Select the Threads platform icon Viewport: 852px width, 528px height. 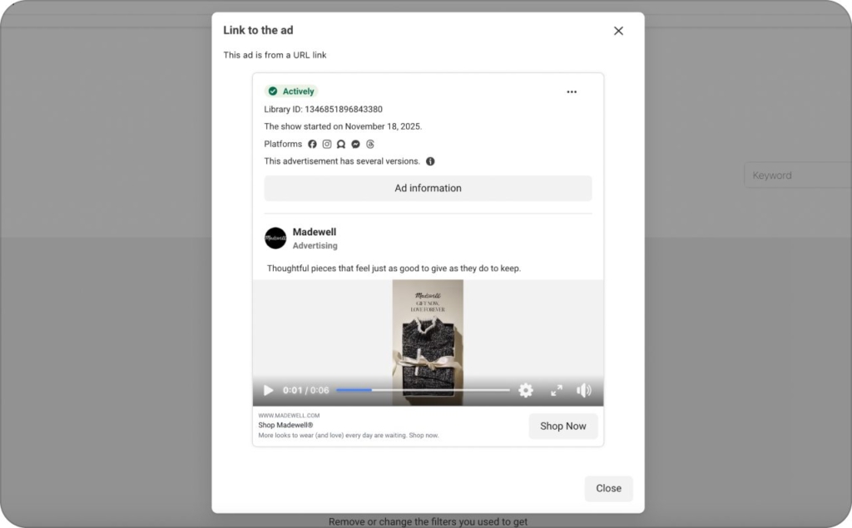[x=370, y=144]
